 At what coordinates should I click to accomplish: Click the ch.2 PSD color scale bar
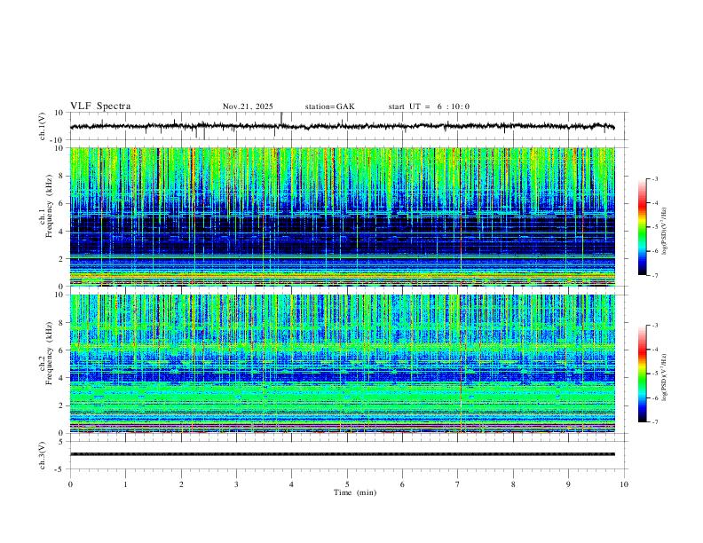643,374
